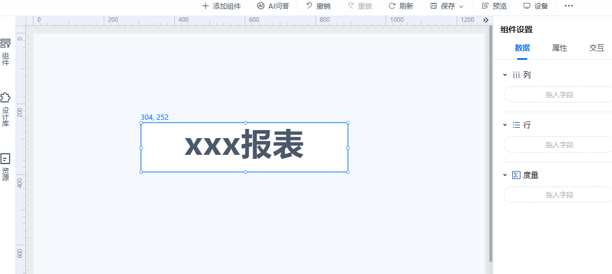Click the canvas vertical scrollbar
Viewport: 612px width, 274px height.
click(x=491, y=144)
